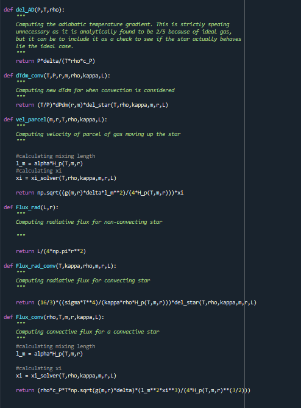Click the return line starting '(rho*c_P*T*np.sqrt'
The image size is (301, 408).
tap(133, 390)
